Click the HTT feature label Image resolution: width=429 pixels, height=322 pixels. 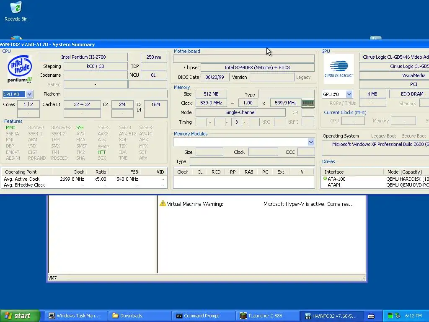(x=101, y=152)
